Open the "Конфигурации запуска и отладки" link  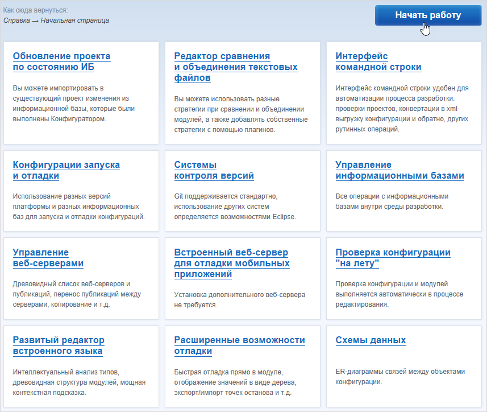(x=66, y=170)
